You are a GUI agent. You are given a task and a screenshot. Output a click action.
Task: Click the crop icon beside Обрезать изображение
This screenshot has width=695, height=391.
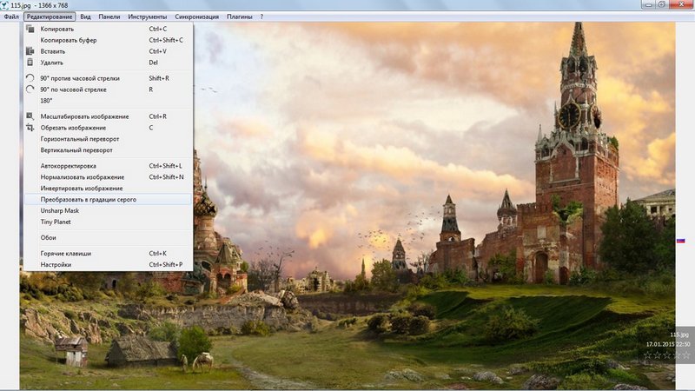pyautogui.click(x=30, y=128)
